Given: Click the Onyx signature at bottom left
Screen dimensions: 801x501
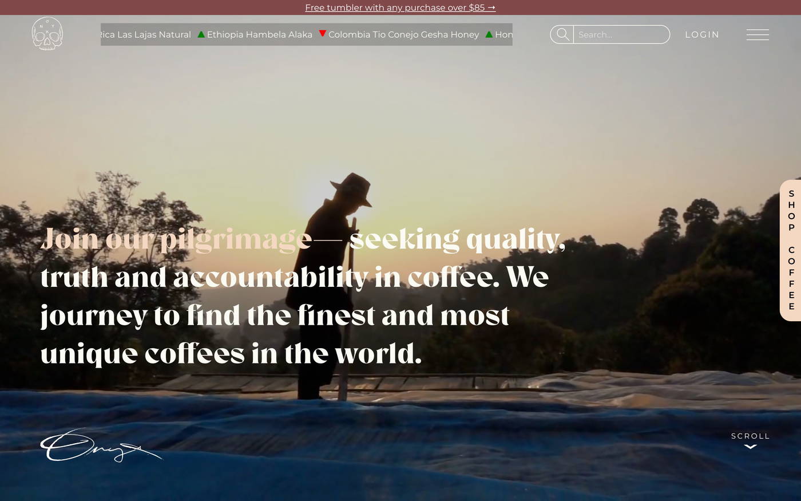Looking at the screenshot, I should pos(101,447).
